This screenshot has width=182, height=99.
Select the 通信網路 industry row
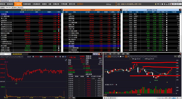(92, 46)
